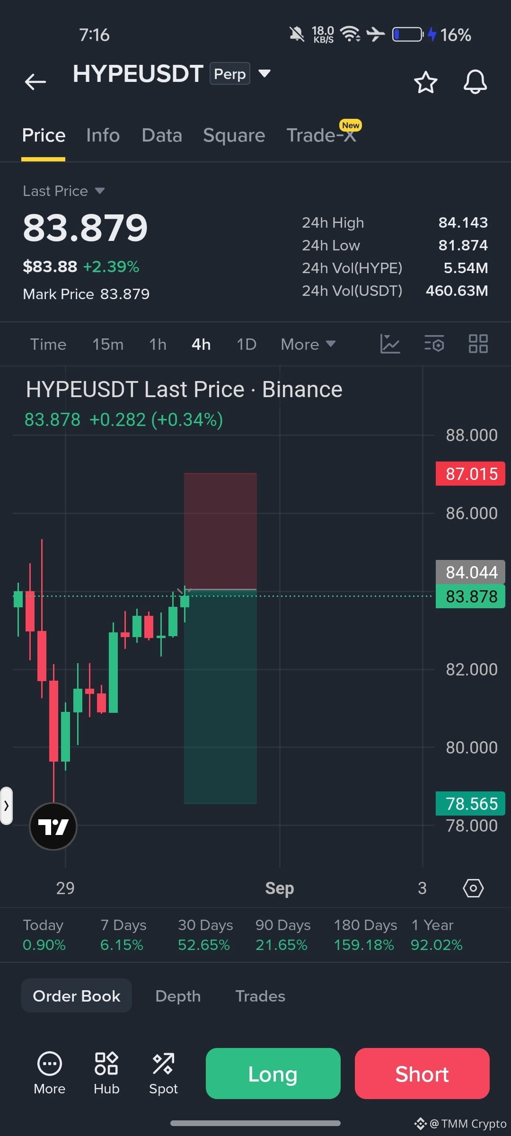Tap the airplane mode status icon
Viewport: 511px width, 1136px height.
click(x=376, y=34)
